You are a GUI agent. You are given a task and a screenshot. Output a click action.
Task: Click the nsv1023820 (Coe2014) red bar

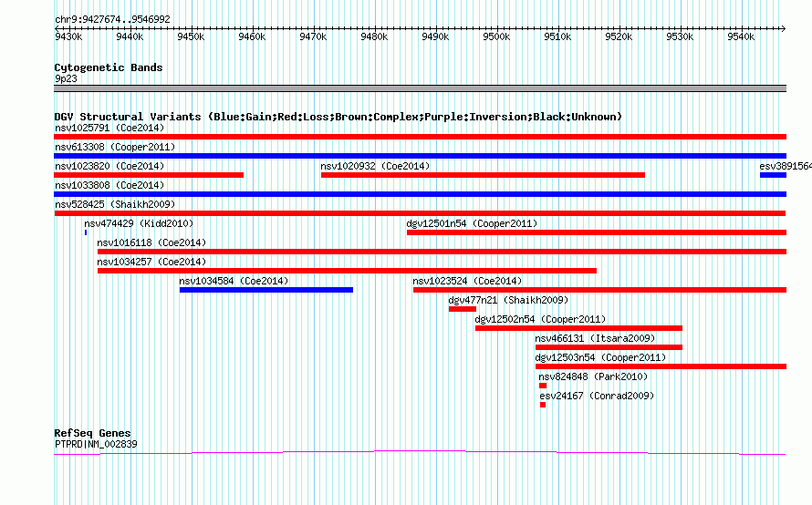[x=149, y=175]
